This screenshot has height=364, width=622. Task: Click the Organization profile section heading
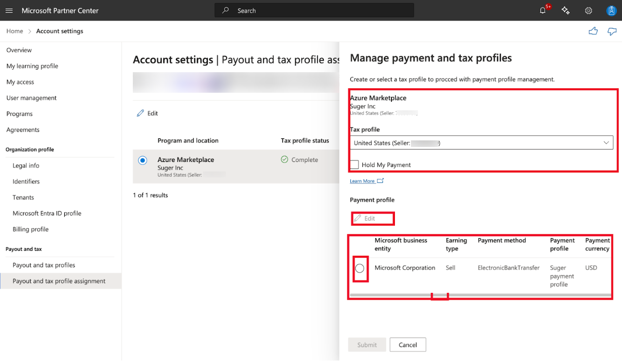point(30,149)
